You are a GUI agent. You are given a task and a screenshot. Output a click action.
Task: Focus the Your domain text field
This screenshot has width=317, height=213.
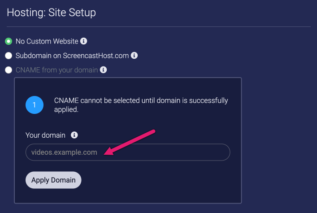point(128,152)
